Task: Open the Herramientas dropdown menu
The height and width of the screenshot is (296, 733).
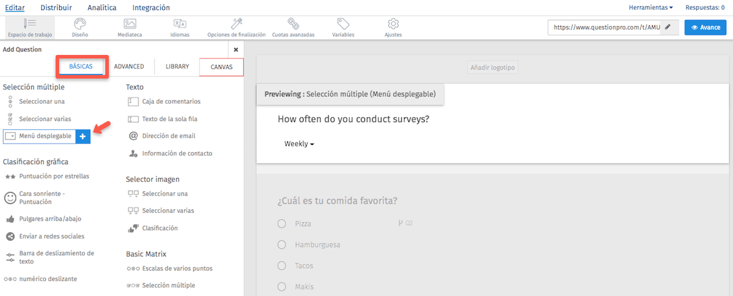Action: click(x=651, y=8)
